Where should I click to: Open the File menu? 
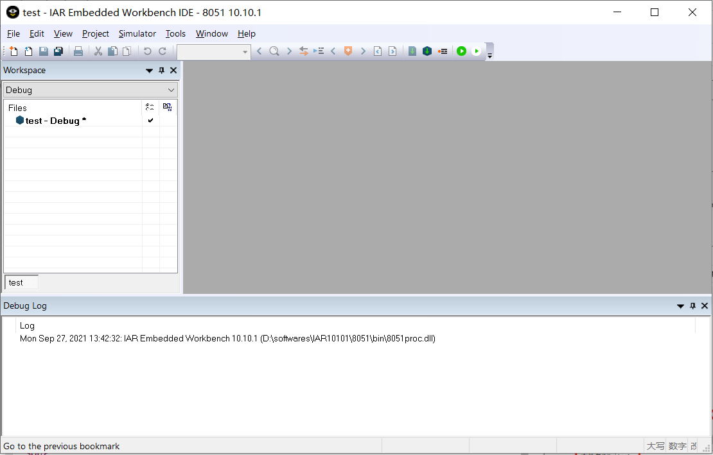13,33
